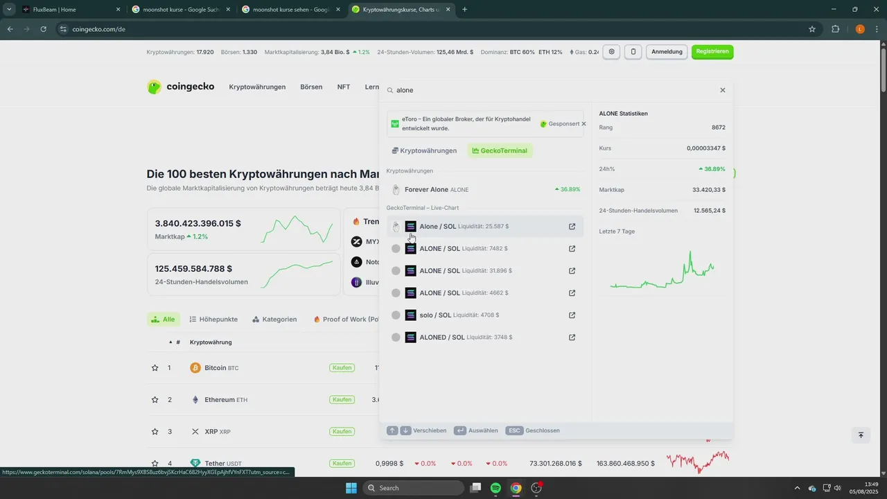
Task: Click the Registrieren button
Action: point(712,52)
